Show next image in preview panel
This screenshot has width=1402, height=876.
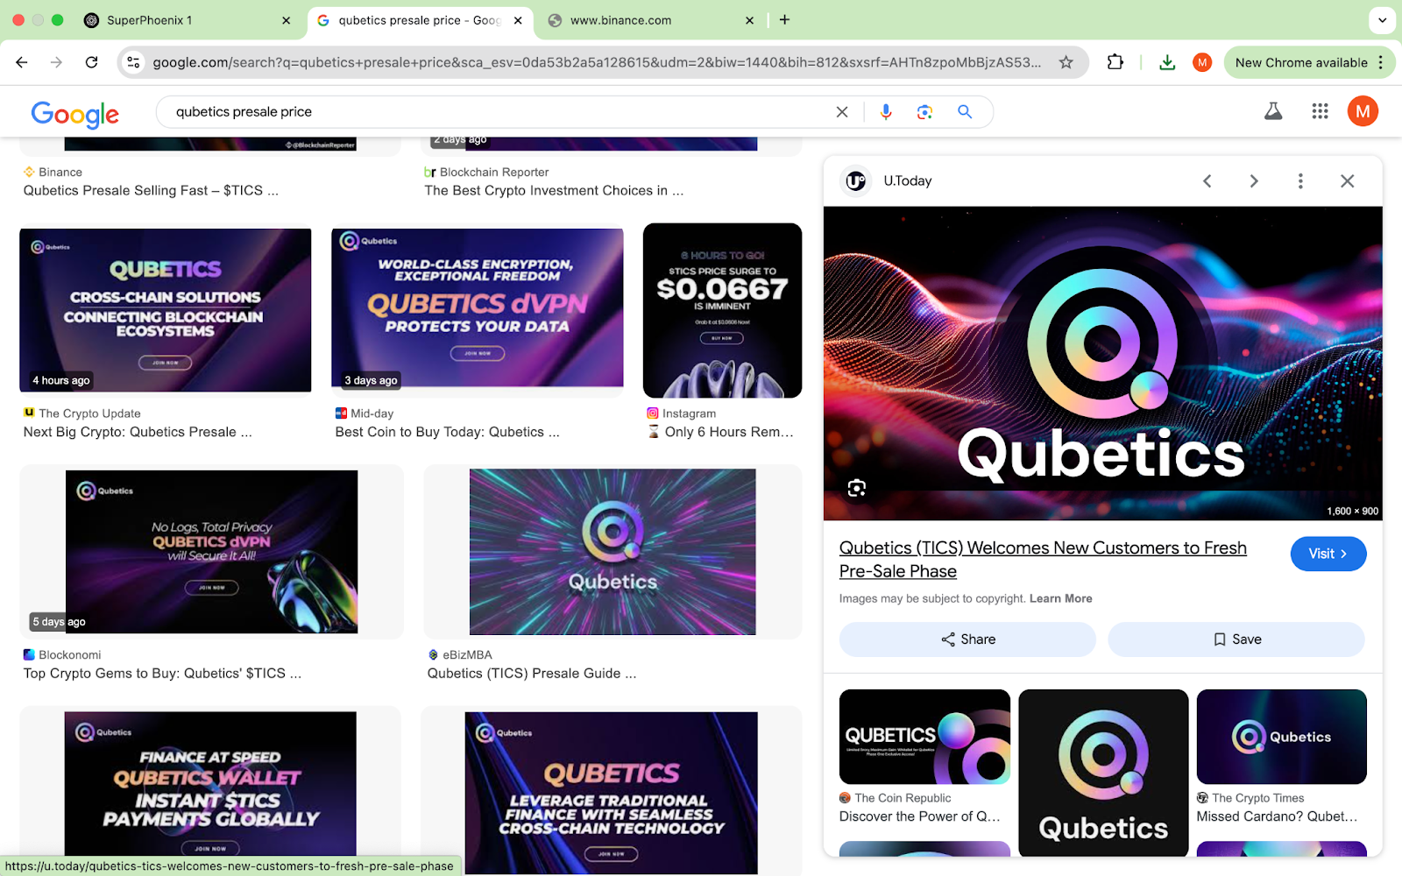tap(1254, 180)
